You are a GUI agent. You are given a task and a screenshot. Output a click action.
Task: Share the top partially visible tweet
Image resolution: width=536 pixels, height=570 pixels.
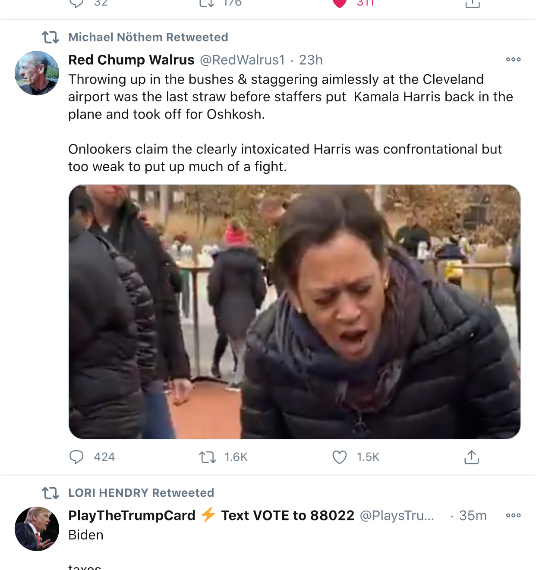click(x=472, y=3)
